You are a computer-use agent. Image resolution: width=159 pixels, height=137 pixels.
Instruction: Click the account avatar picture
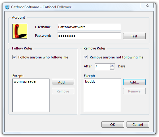click(20, 31)
